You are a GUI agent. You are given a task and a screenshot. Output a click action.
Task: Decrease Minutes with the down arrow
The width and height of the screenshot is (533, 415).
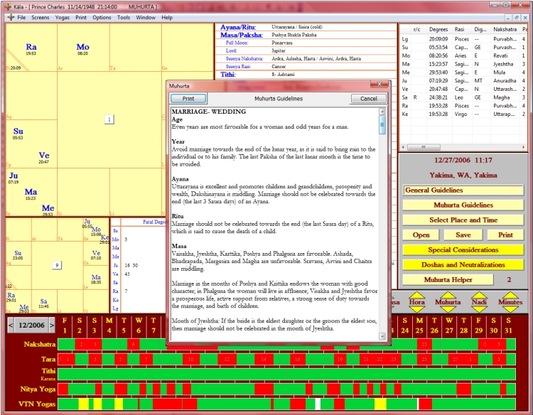pyautogui.click(x=510, y=309)
